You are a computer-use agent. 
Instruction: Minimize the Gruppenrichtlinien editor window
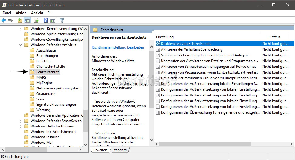tap(260, 5)
